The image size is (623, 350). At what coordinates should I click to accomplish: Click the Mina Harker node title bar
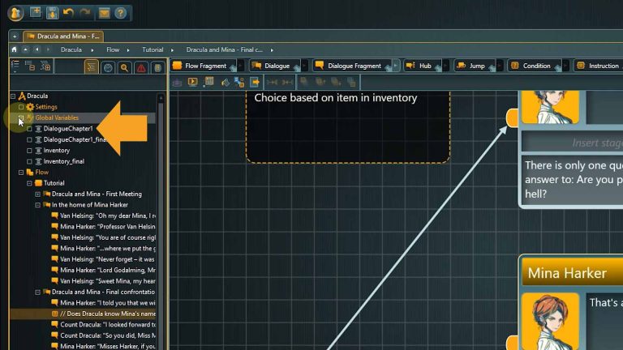coord(572,273)
